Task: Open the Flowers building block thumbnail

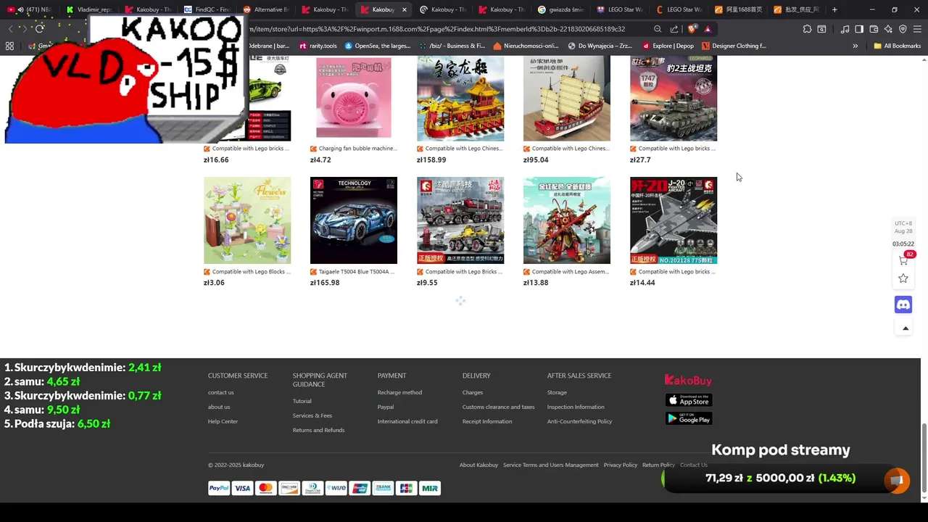Action: pos(247,220)
